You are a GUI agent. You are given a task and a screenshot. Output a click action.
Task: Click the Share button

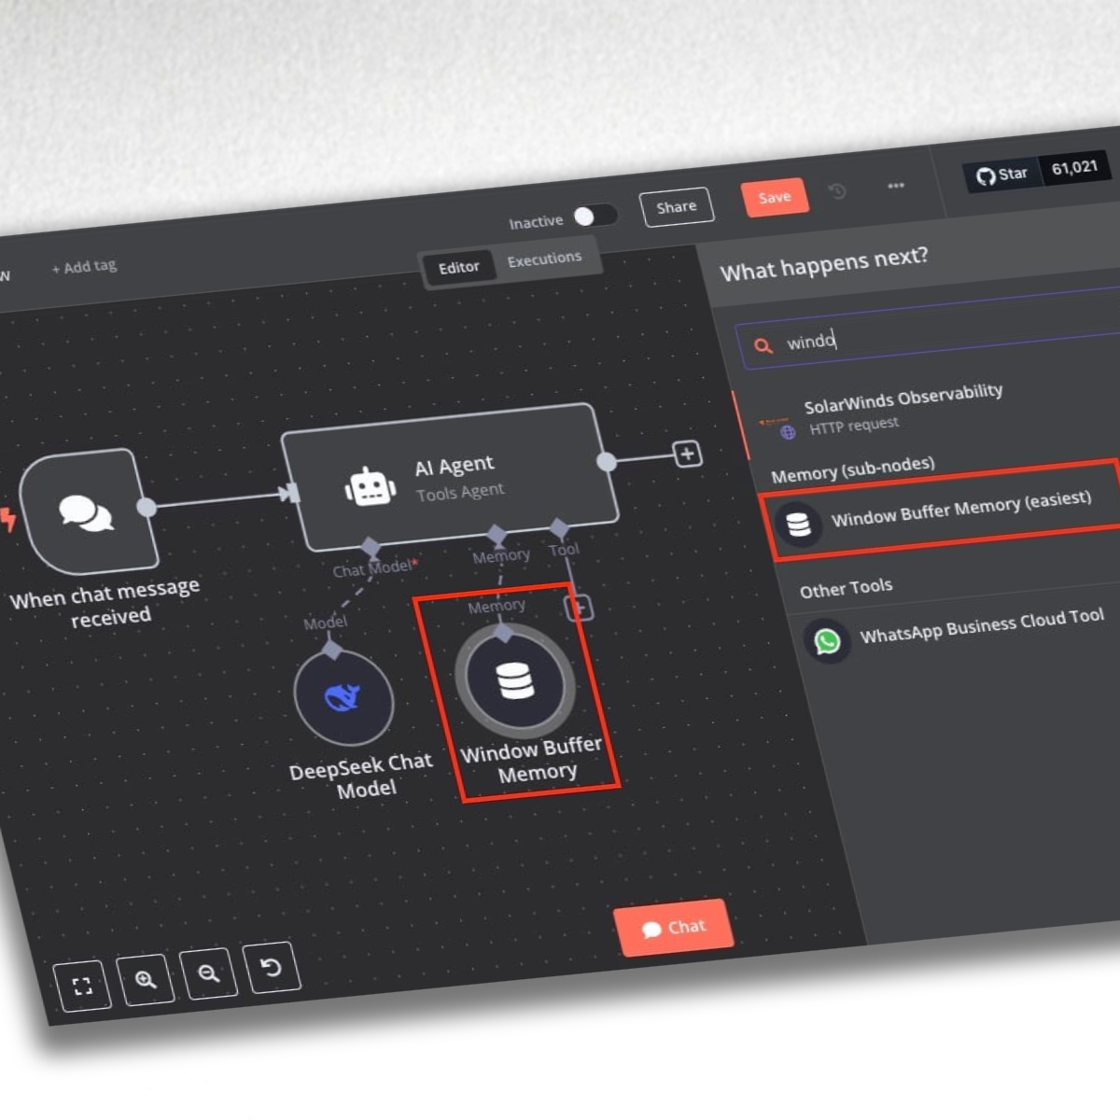[x=677, y=207]
